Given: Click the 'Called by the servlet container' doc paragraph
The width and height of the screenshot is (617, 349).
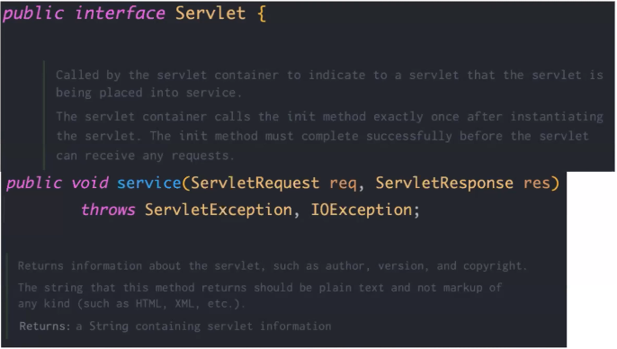Looking at the screenshot, I should point(329,84).
